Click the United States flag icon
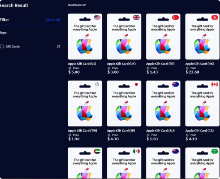Image resolution: width=220 pixels, height=179 pixels. coord(97,17)
